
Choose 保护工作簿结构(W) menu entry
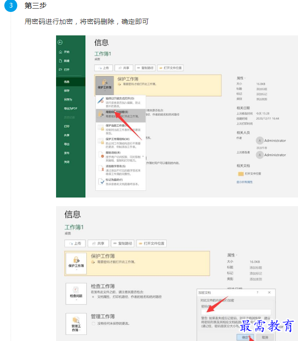(121, 143)
